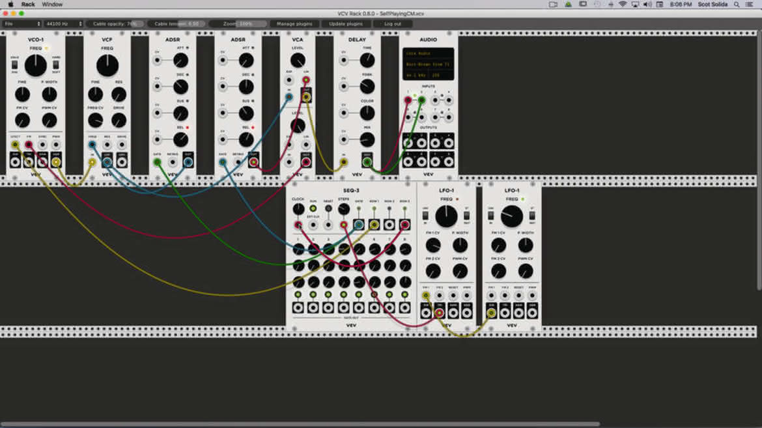Toggle SEQ-3 step 1 gate light
Screen dimensions: 762x428
point(298,294)
